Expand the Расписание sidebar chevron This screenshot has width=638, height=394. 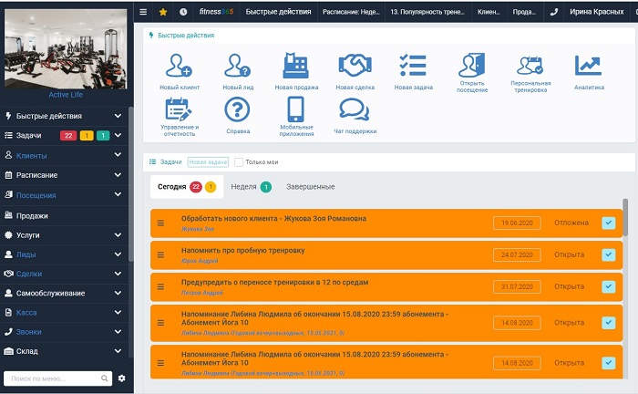(118, 175)
